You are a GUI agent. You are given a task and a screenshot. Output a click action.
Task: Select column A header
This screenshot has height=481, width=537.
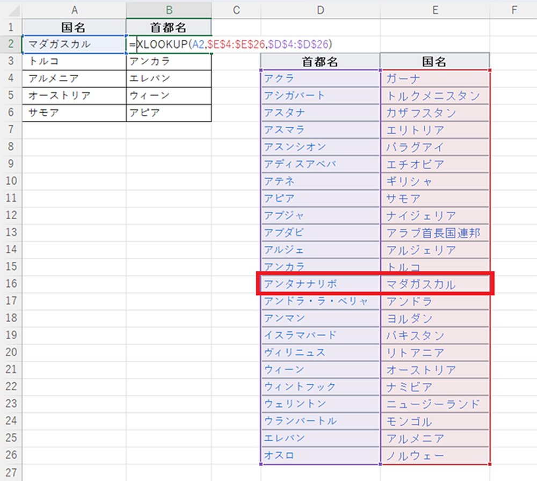74,10
